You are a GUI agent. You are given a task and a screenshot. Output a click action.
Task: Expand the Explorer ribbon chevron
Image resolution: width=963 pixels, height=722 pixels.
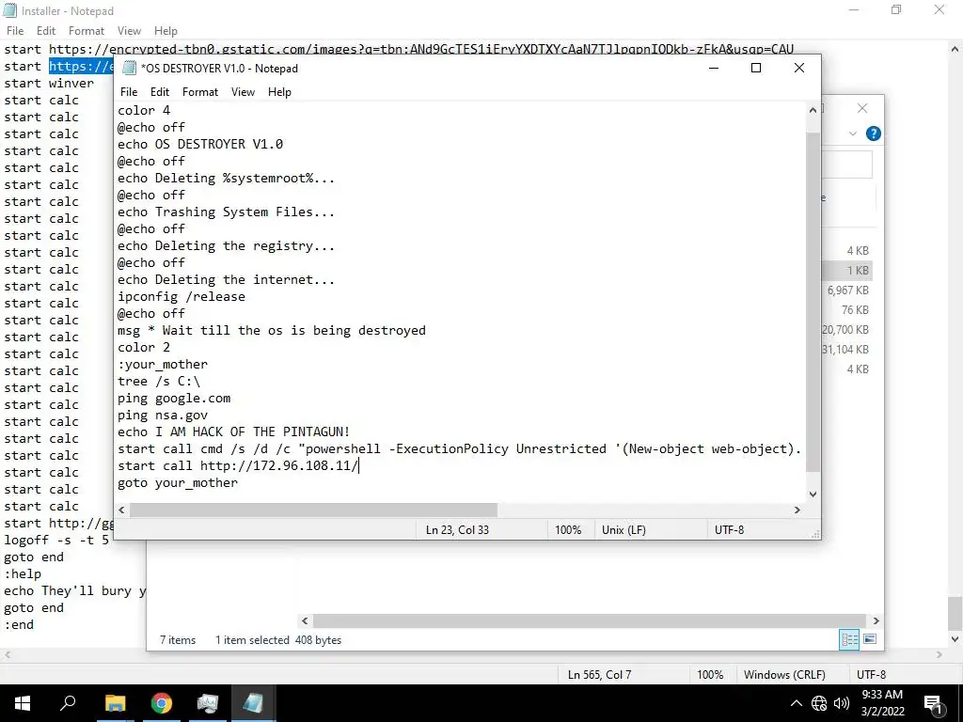[x=852, y=133]
